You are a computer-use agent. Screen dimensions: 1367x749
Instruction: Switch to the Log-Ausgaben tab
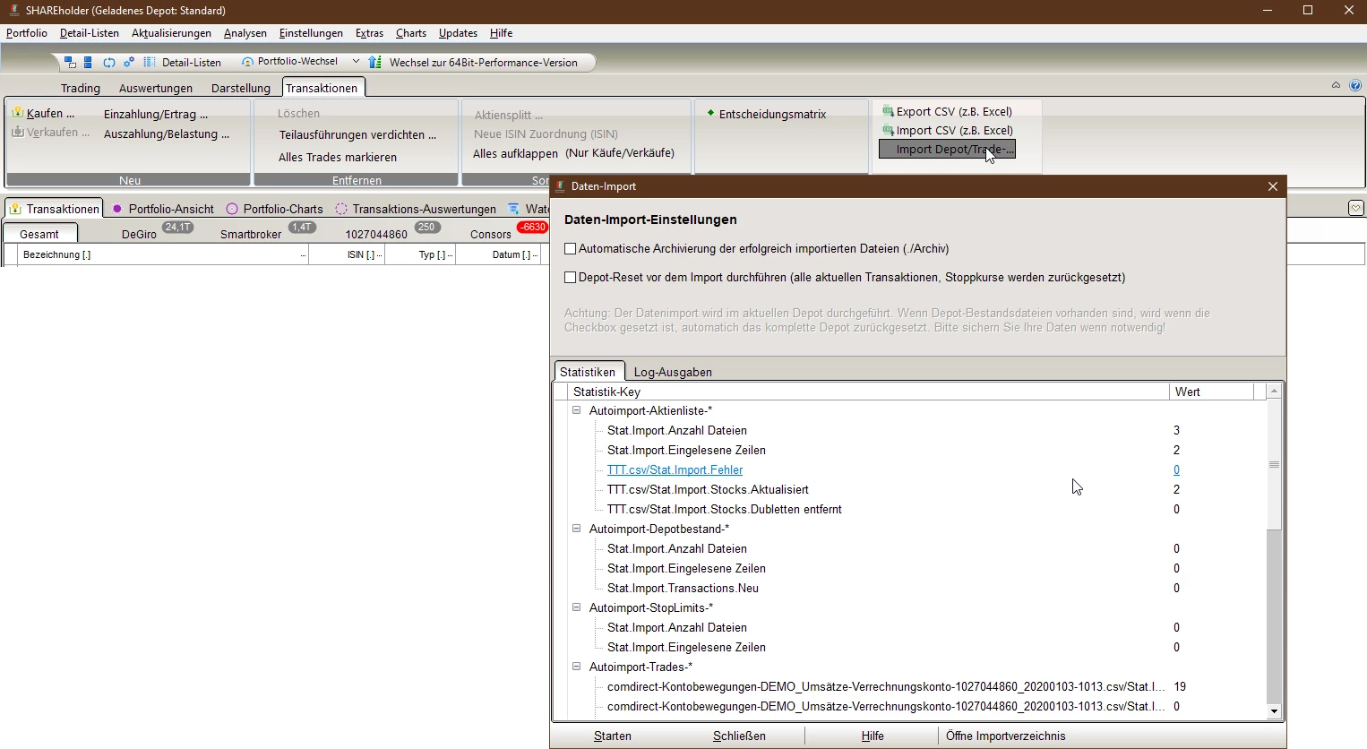[673, 372]
